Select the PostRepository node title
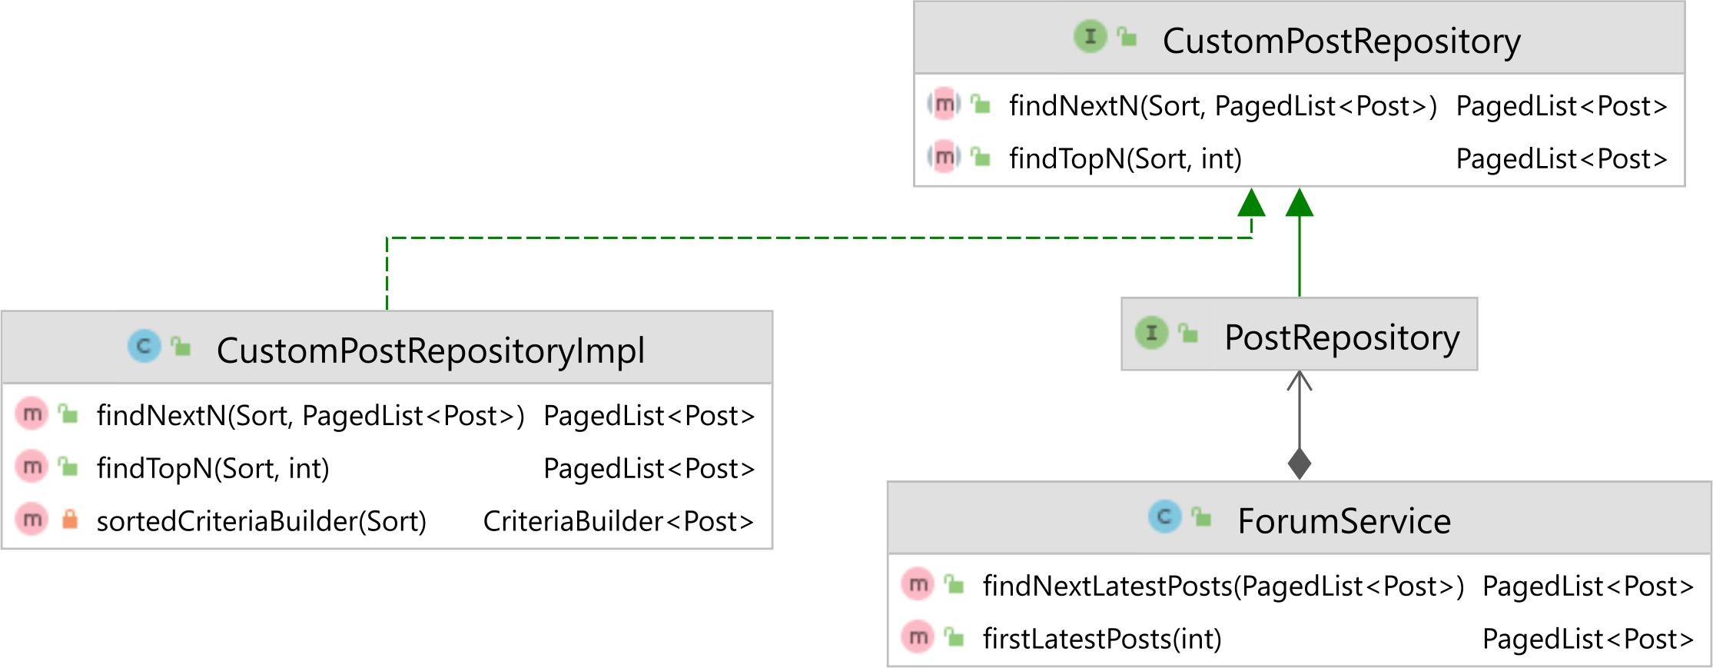Viewport: 1713px width, 668px height. click(x=1342, y=337)
